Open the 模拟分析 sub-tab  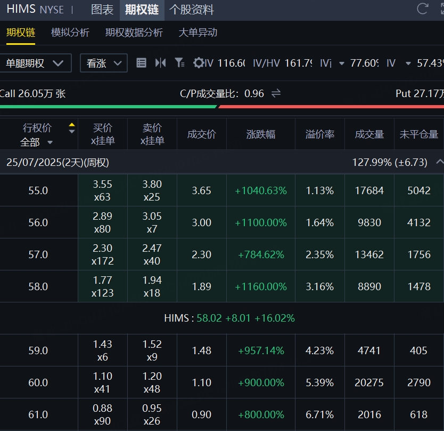click(x=70, y=33)
